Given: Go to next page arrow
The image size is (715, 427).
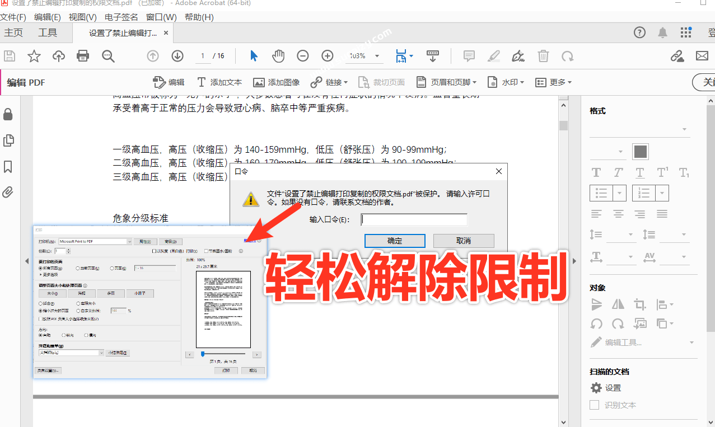Looking at the screenshot, I should click(177, 55).
